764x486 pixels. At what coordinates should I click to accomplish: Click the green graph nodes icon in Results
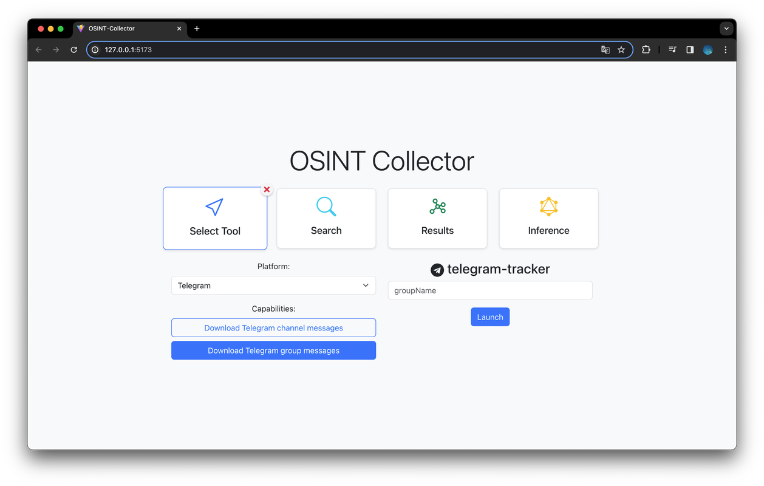tap(437, 207)
